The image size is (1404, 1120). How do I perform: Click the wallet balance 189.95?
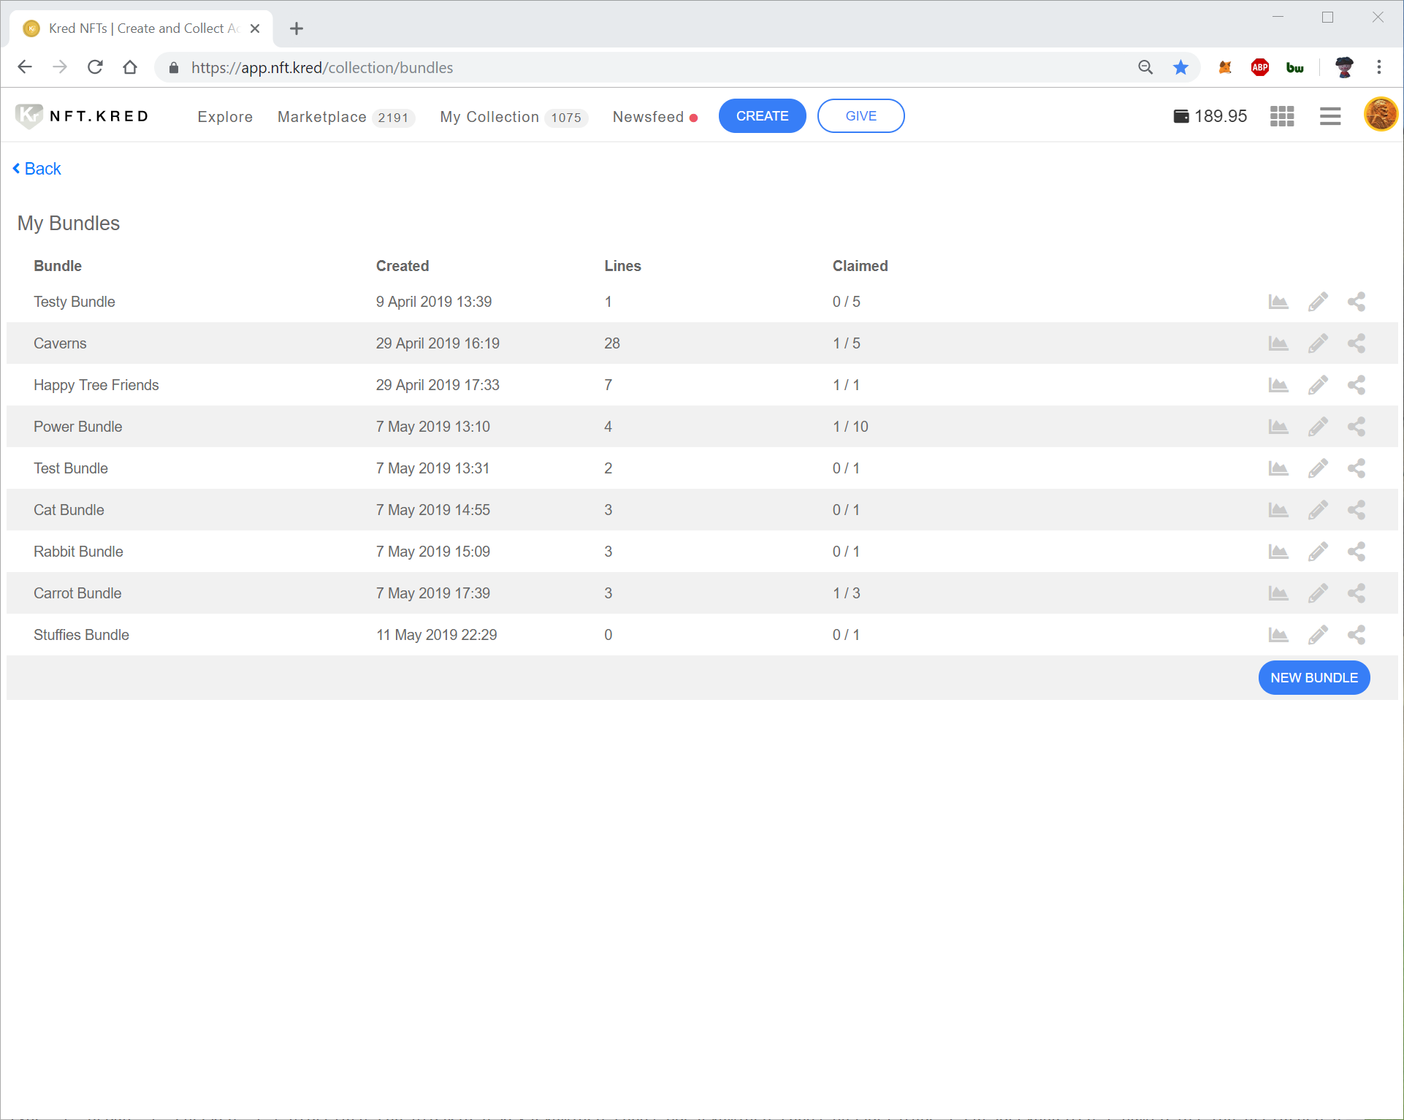[x=1210, y=116]
